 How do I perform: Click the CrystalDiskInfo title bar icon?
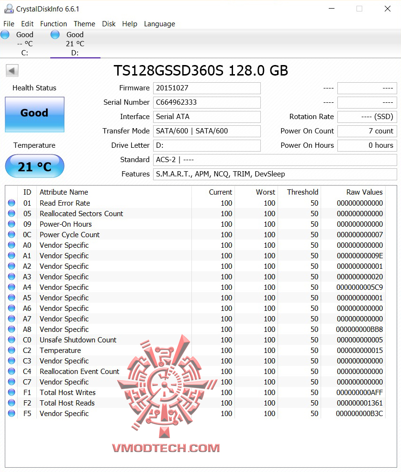(9, 9)
